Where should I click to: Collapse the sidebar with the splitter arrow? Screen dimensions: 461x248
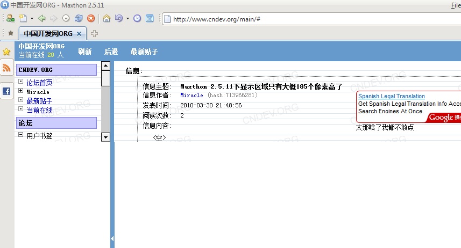tap(112, 239)
